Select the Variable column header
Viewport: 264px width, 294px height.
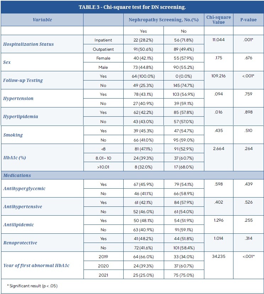[42, 20]
